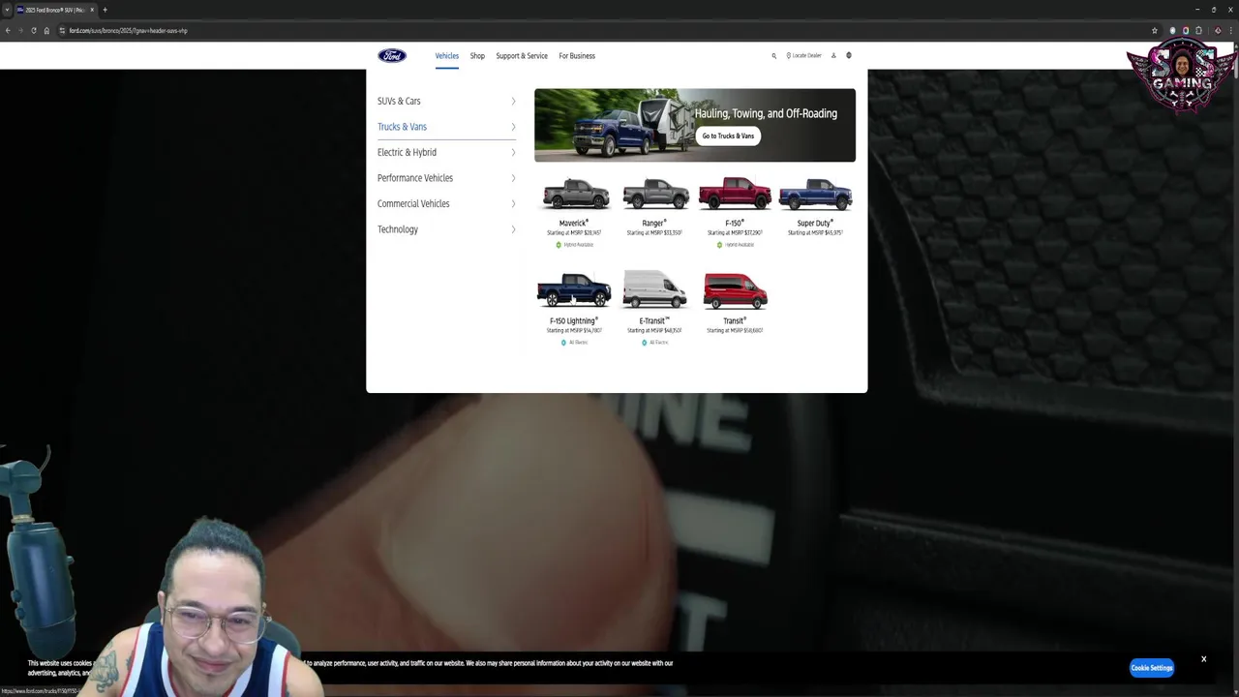The image size is (1239, 697).
Task: Click the E-Transit model name
Action: click(x=654, y=320)
